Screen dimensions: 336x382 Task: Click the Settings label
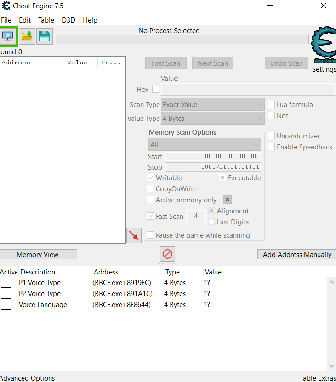point(324,69)
